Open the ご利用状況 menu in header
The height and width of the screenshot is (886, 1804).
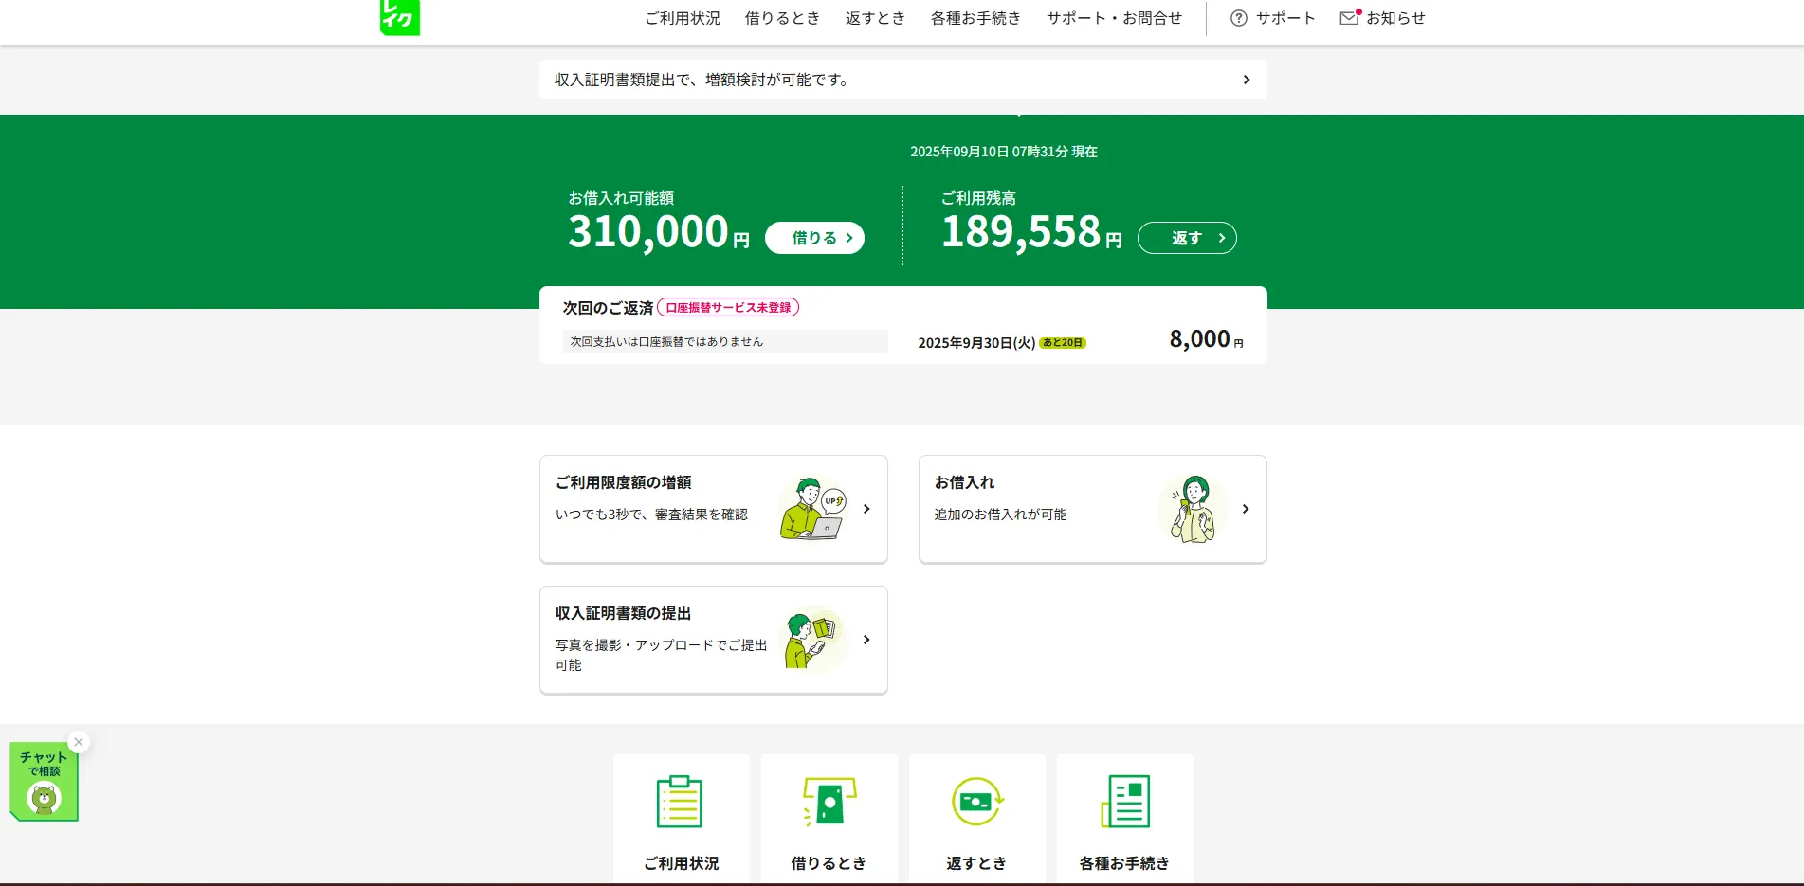click(x=683, y=18)
